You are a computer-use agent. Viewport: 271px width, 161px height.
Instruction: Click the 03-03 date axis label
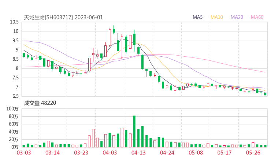[x=24, y=153]
